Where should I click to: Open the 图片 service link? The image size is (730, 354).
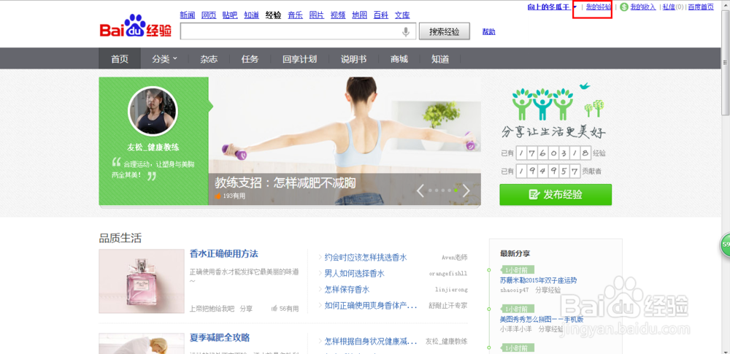point(317,15)
